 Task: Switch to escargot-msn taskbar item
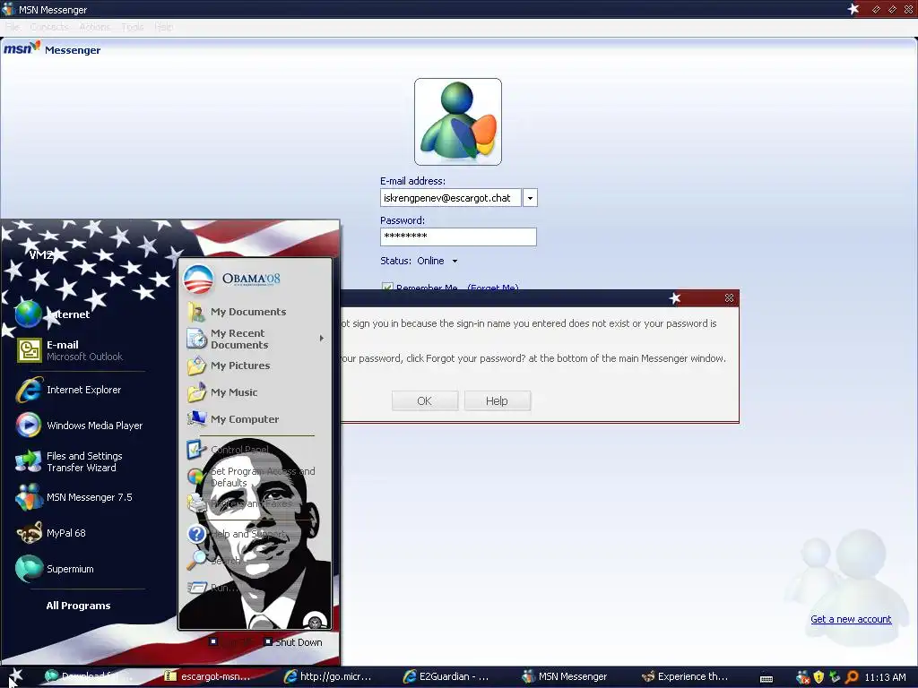[x=209, y=676]
